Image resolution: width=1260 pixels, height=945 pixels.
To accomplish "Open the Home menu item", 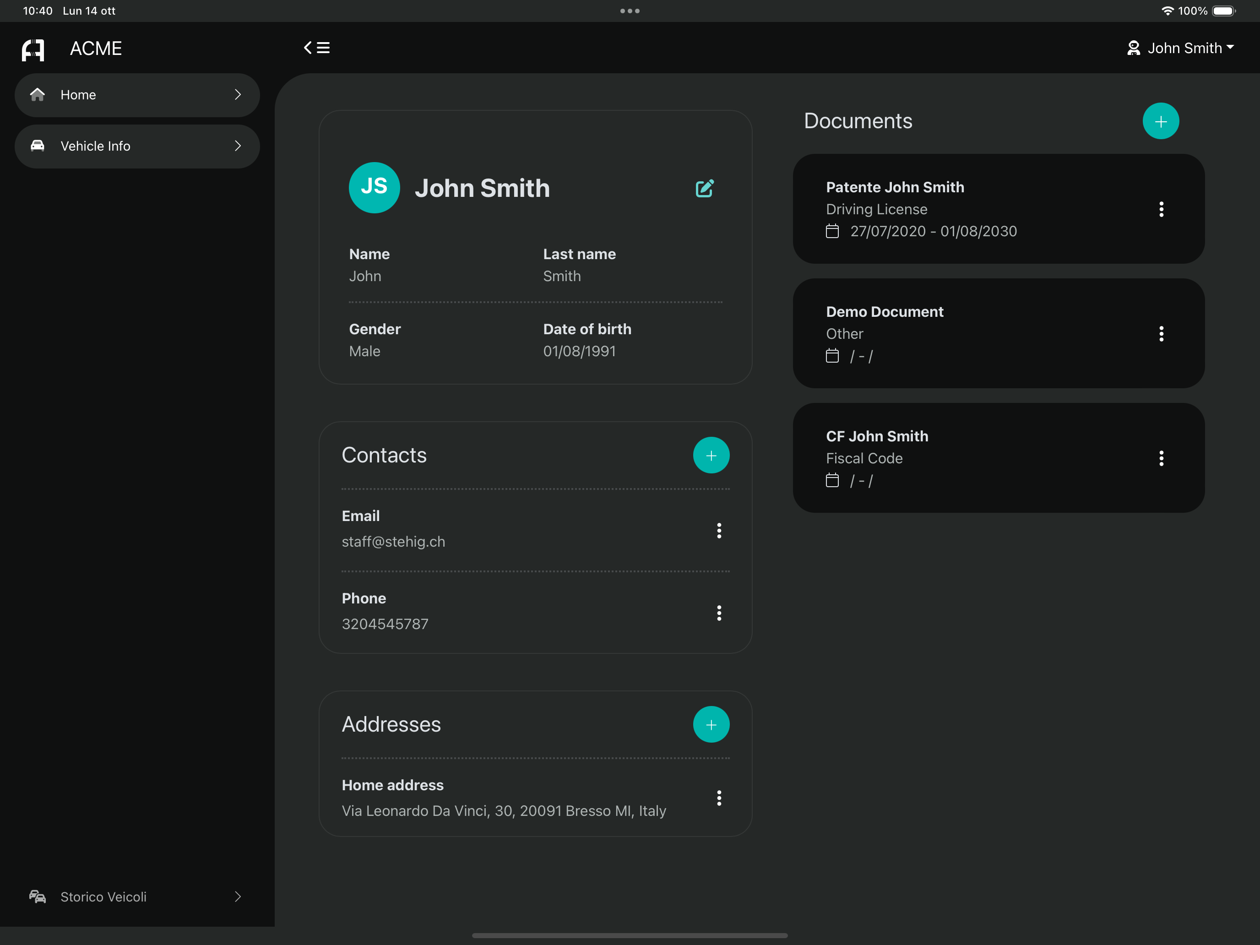I will (x=137, y=95).
